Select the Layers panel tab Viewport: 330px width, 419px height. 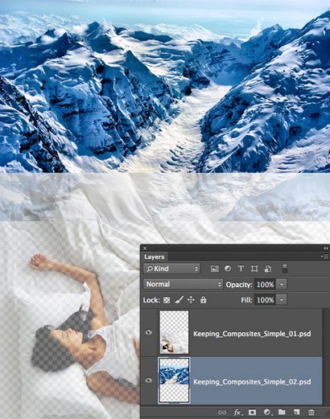click(155, 257)
